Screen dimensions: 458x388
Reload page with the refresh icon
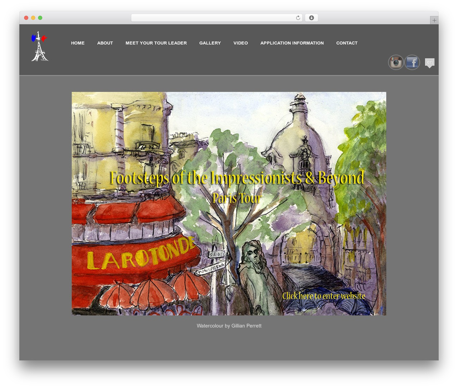point(298,18)
